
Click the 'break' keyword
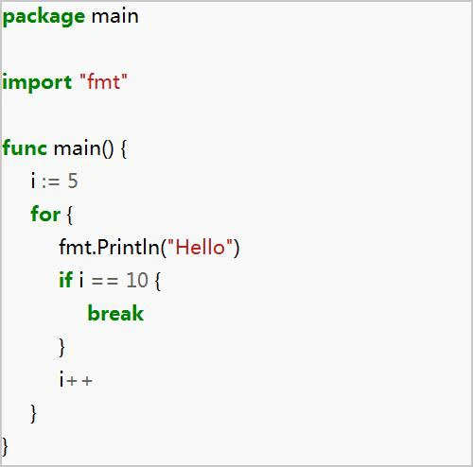pyautogui.click(x=115, y=313)
